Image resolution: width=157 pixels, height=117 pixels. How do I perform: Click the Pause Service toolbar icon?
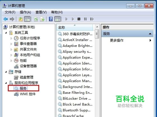click(x=85, y=19)
